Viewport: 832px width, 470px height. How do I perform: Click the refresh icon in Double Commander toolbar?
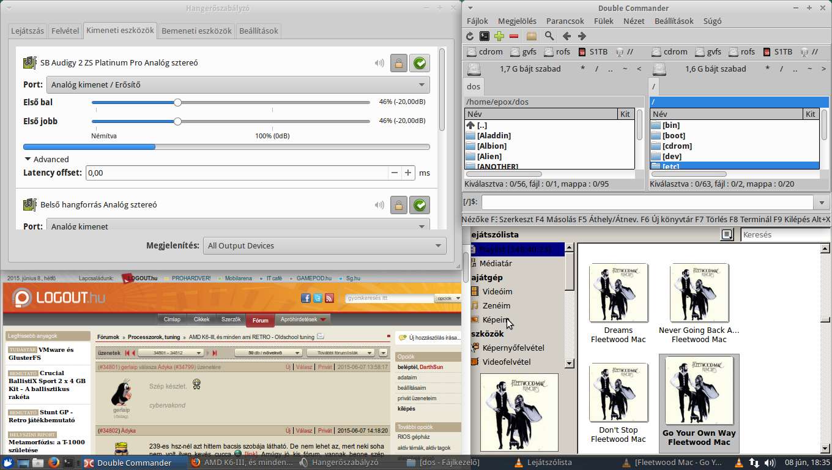point(470,36)
